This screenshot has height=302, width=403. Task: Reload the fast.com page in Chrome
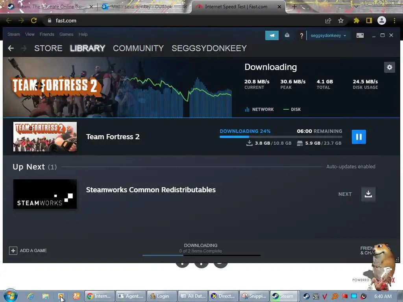click(x=34, y=20)
